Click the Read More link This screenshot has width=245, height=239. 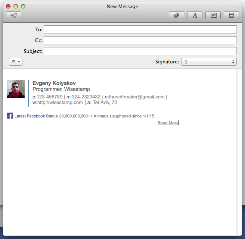tap(168, 123)
